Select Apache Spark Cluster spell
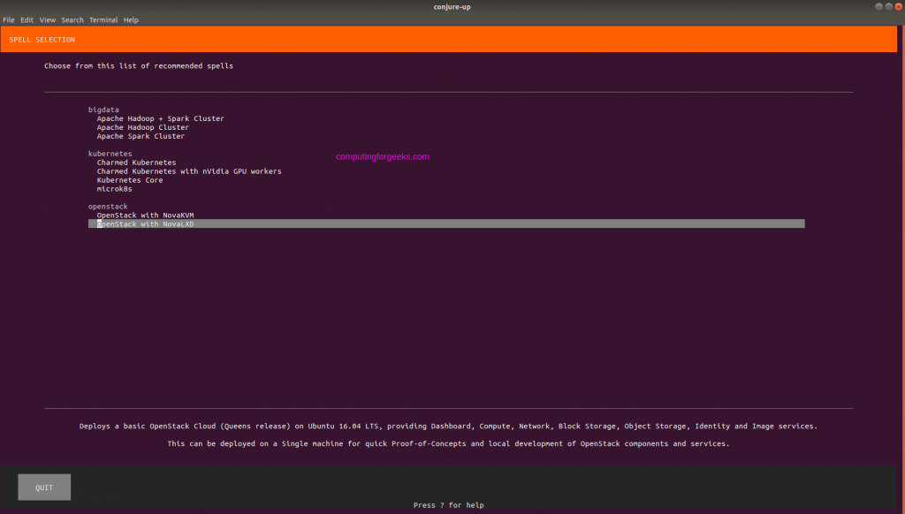 141,135
